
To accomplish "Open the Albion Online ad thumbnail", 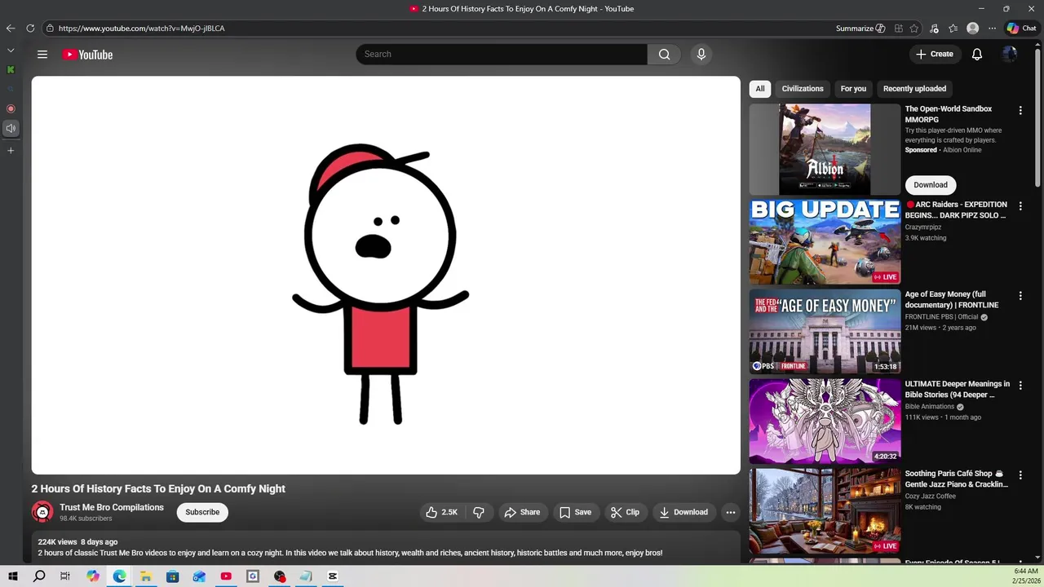I will click(825, 149).
